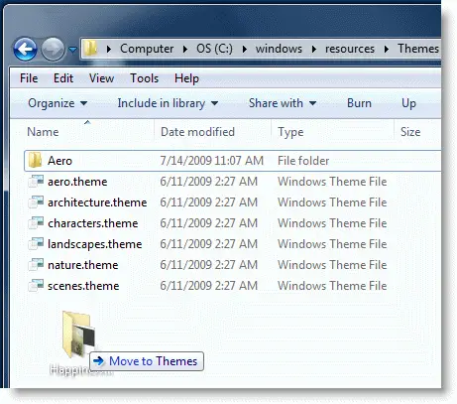The width and height of the screenshot is (457, 404).
Task: Click Windows Theme File type of landscapes.theme
Action: (332, 244)
